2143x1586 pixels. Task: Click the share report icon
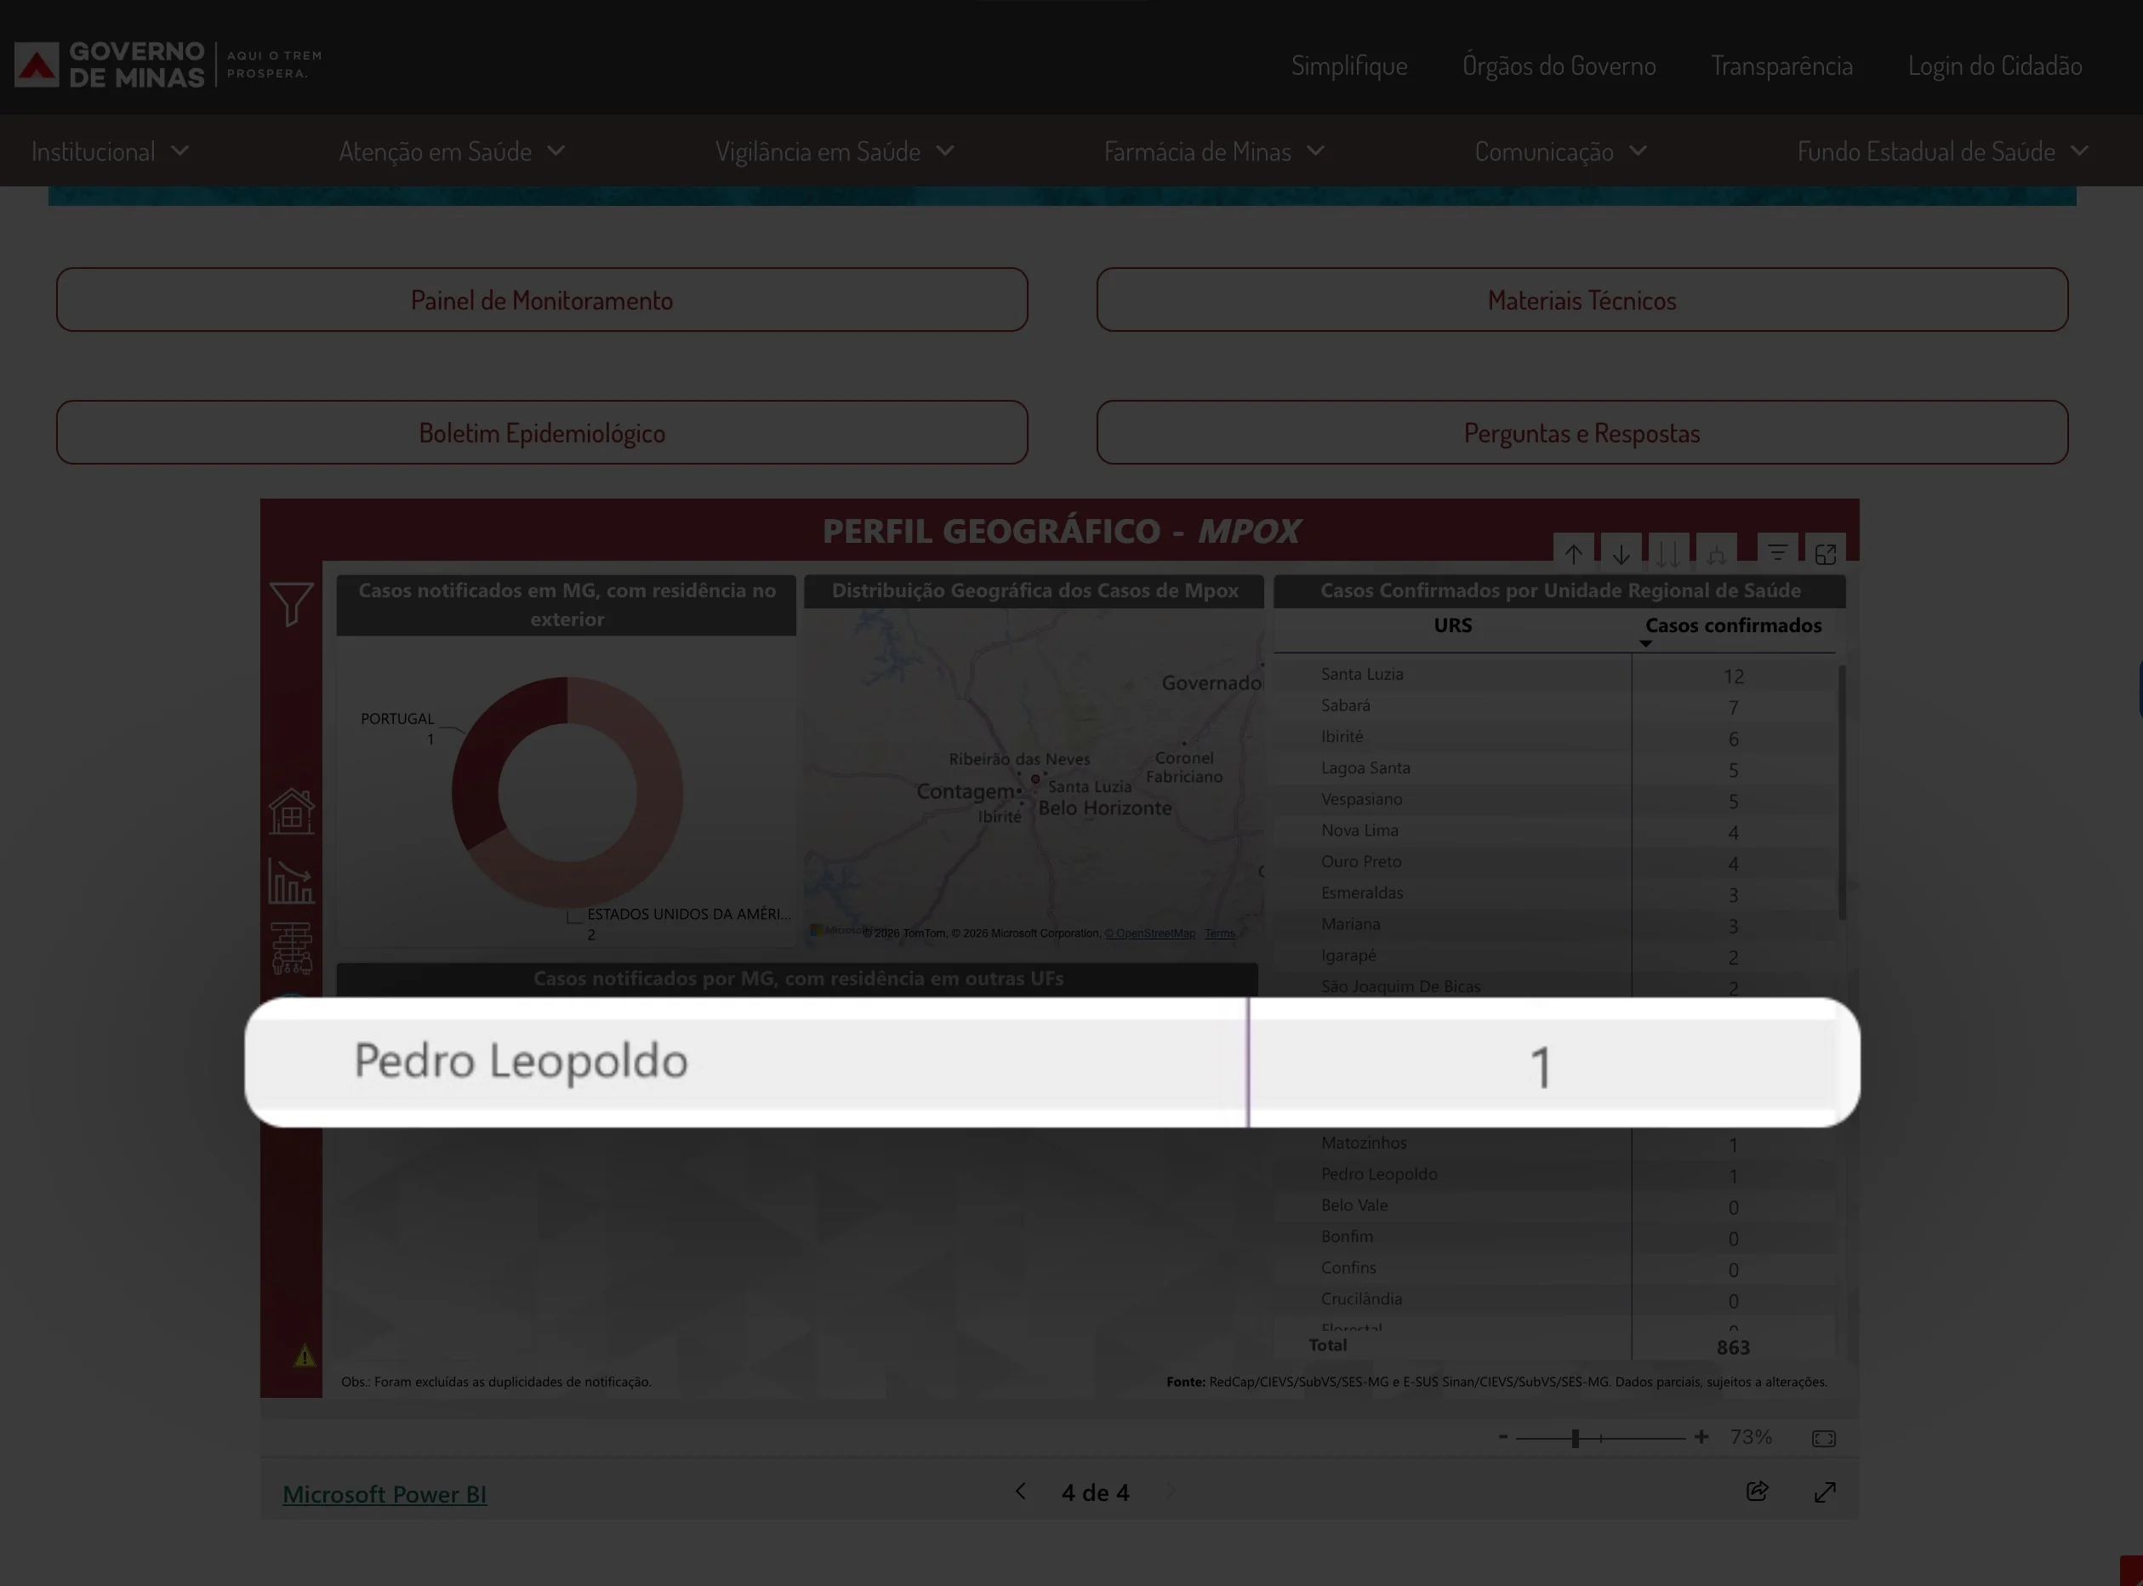[1756, 1491]
